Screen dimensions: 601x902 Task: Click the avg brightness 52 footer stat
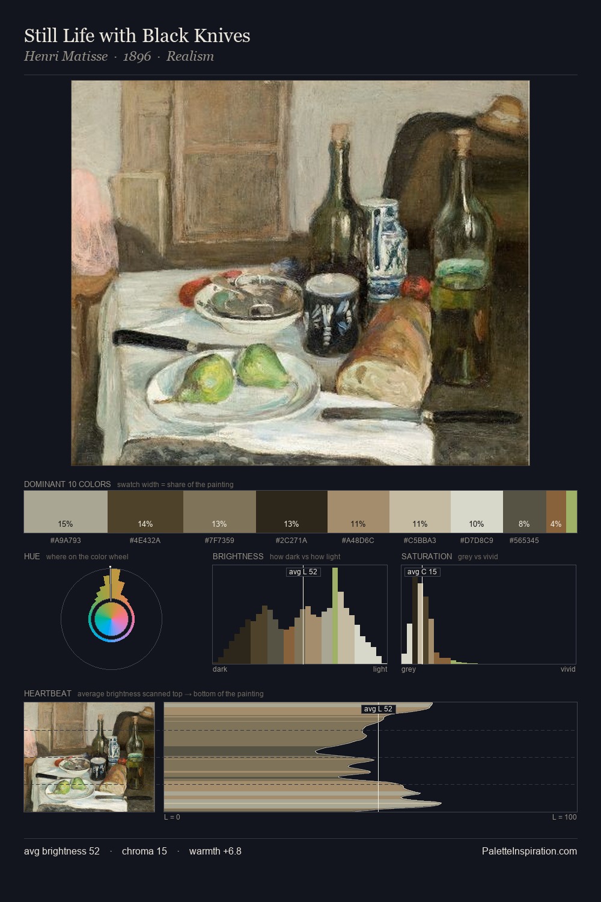tap(62, 851)
